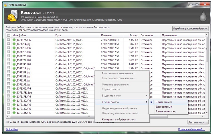Open the Online Help link
Image resolution: width=213 pixels, height=135 pixels.
[12, 129]
